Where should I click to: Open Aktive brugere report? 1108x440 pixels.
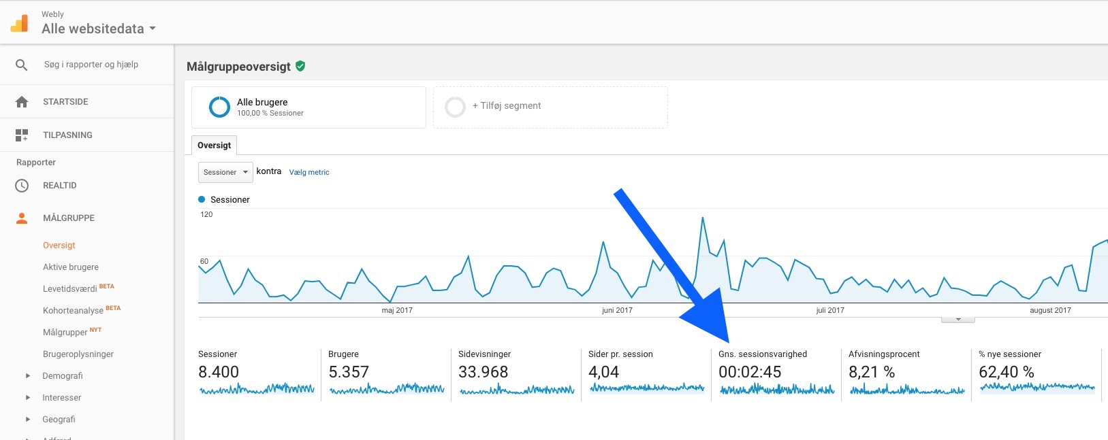[x=71, y=267]
